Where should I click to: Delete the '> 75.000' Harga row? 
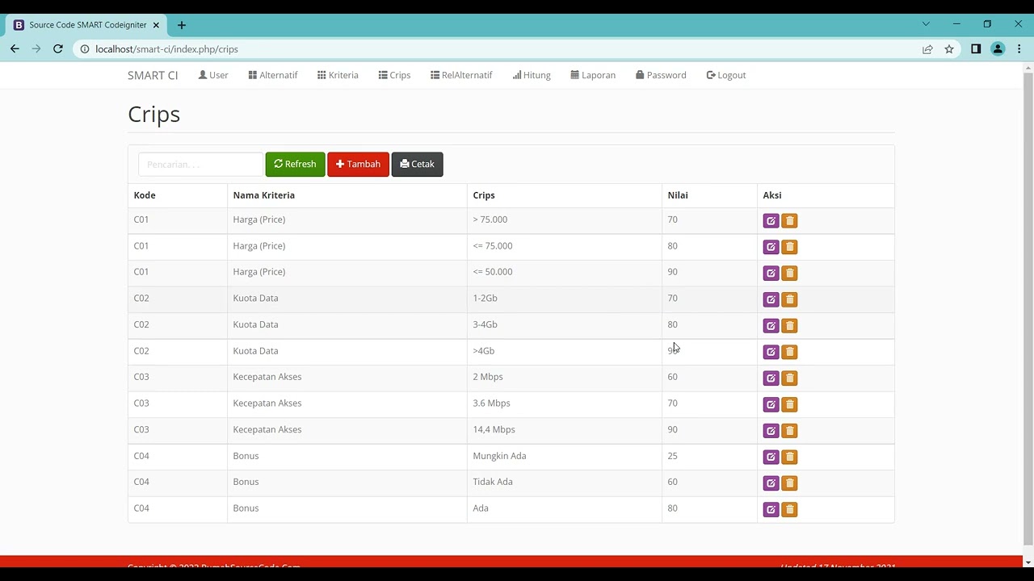pos(789,220)
